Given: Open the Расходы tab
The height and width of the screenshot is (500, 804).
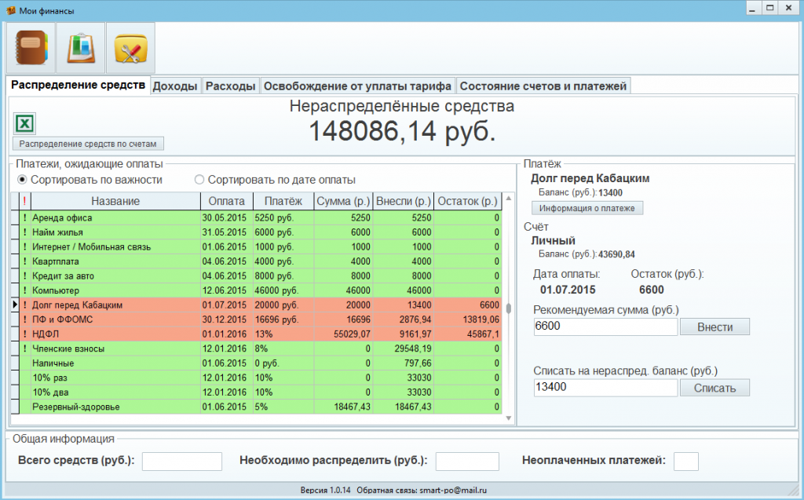Looking at the screenshot, I should coord(230,86).
